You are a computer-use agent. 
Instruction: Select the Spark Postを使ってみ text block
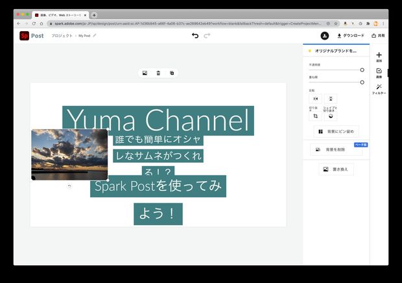[158, 186]
